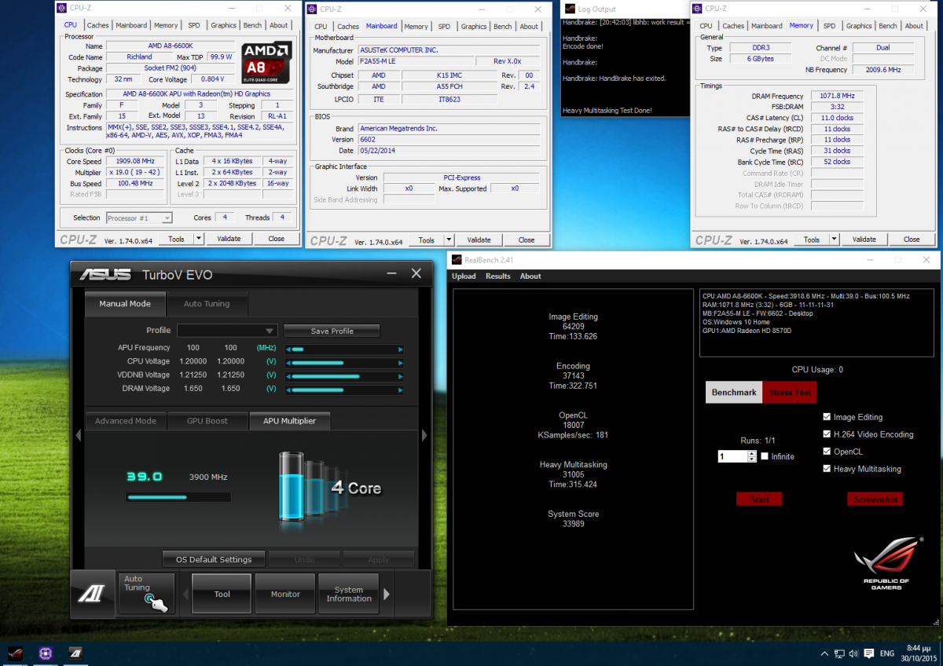The image size is (943, 666).
Task: Open the ASUS AI Suite taskbar icon
Action: pos(75,653)
